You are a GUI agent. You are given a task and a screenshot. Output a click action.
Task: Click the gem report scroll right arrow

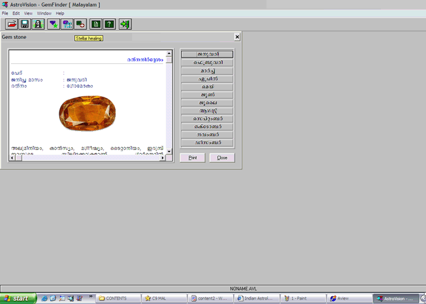162,157
